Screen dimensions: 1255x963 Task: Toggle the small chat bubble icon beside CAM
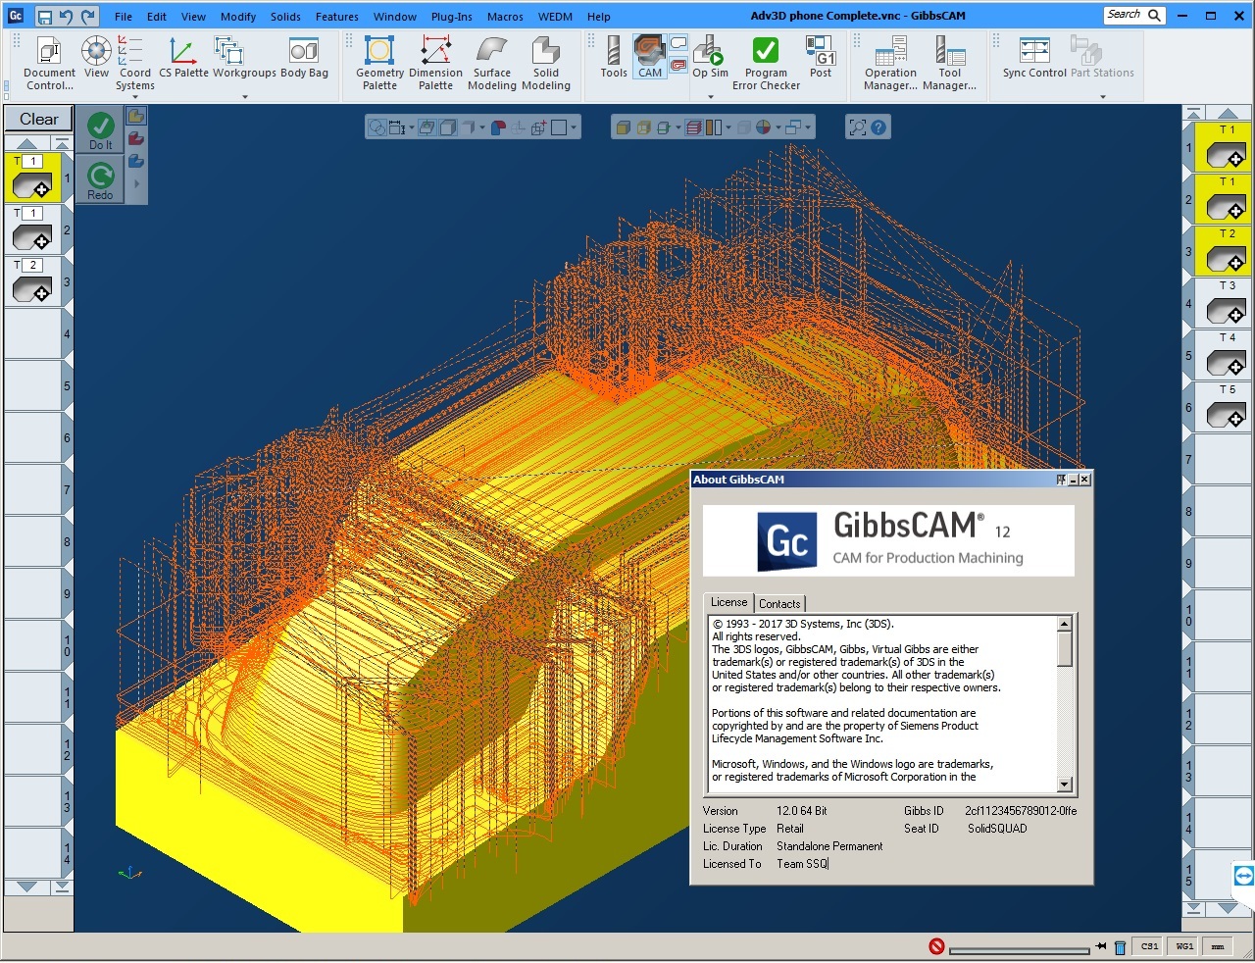click(678, 44)
